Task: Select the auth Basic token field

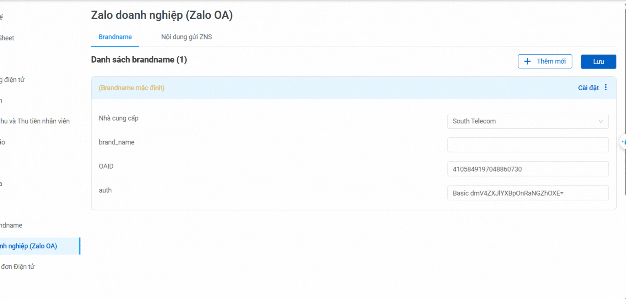Action: click(528, 193)
